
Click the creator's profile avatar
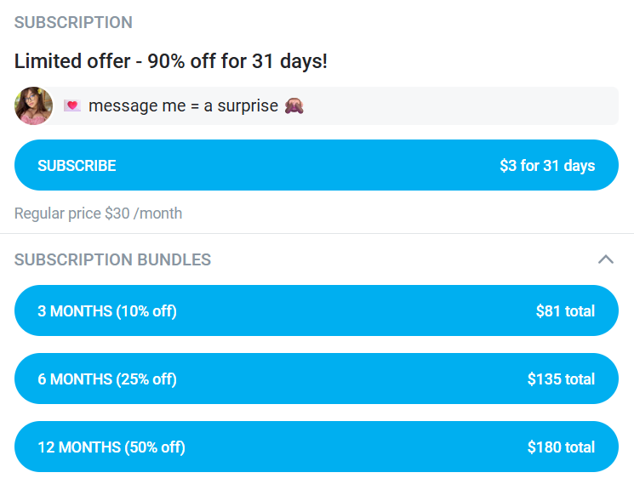(33, 105)
